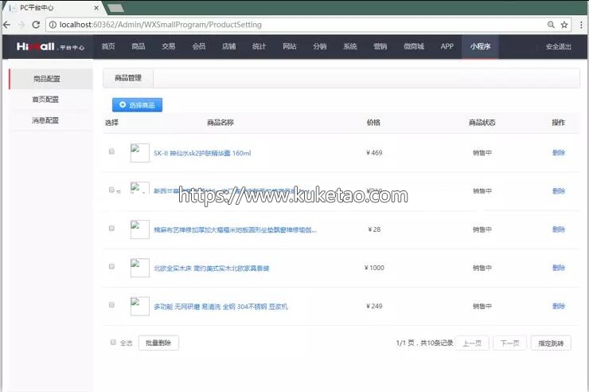Click the 批量删除 button

(x=158, y=343)
